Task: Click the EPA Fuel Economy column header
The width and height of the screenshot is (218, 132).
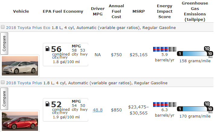Action: 63,11
